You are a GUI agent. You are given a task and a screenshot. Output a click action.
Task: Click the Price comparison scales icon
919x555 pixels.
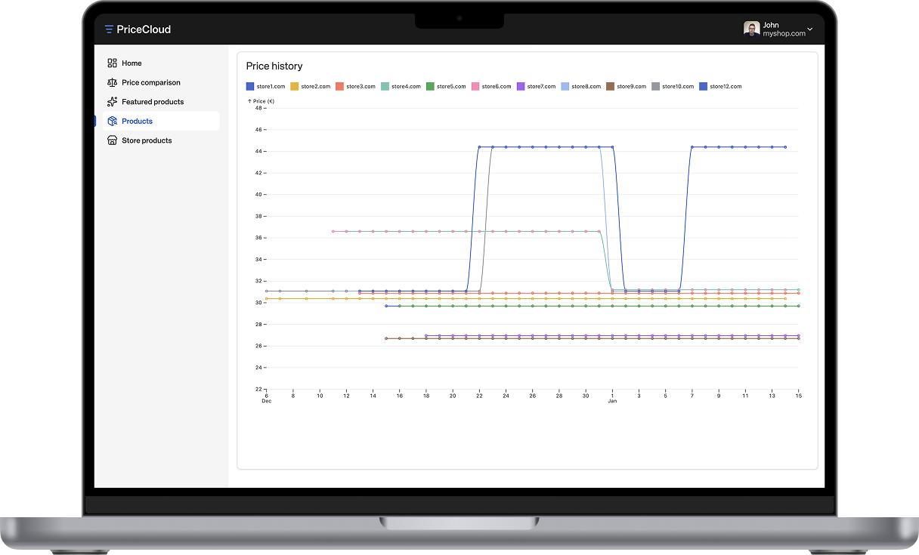[x=112, y=82]
